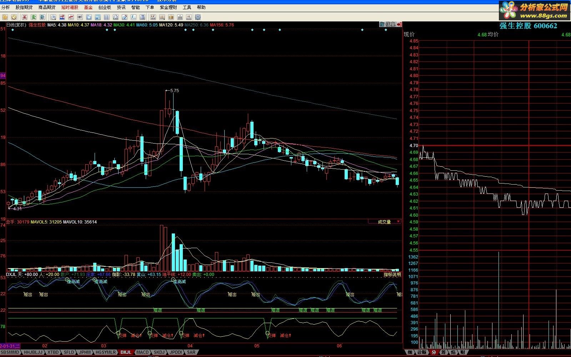Click the 买 buy icon
The width and height of the screenshot is (571, 357).
25,17
